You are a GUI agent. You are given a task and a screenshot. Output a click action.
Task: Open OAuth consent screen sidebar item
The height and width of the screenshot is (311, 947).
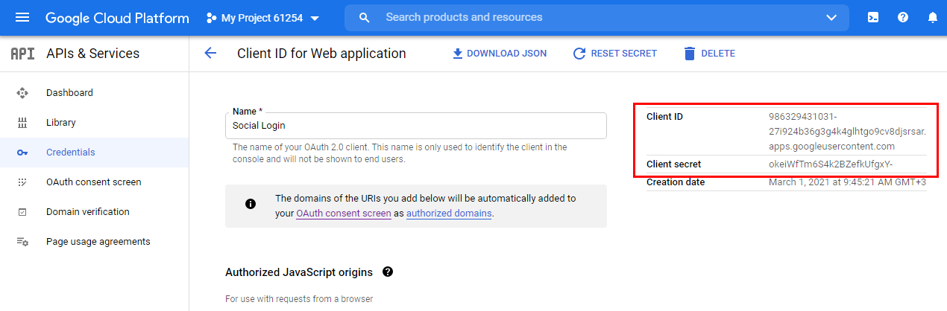point(94,182)
